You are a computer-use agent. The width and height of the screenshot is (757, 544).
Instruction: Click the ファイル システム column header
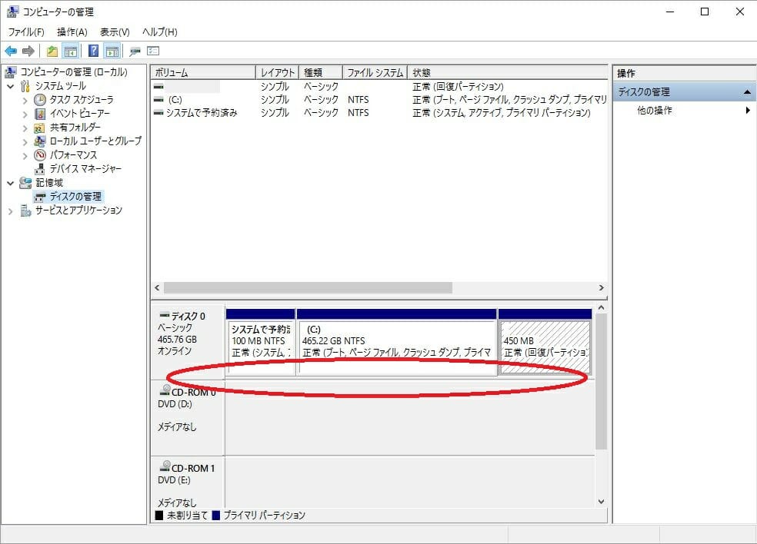click(375, 73)
